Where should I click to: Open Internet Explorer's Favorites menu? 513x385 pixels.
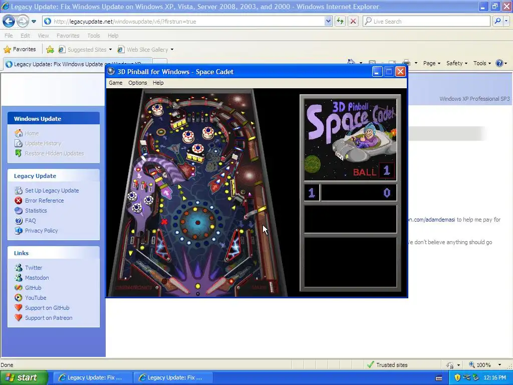point(68,36)
